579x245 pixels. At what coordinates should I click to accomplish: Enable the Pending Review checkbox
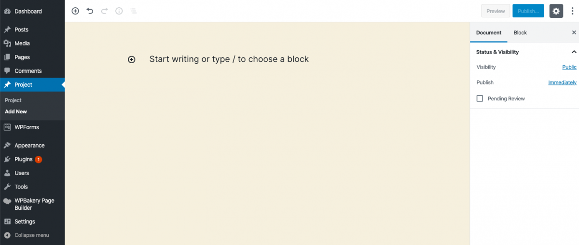click(480, 98)
